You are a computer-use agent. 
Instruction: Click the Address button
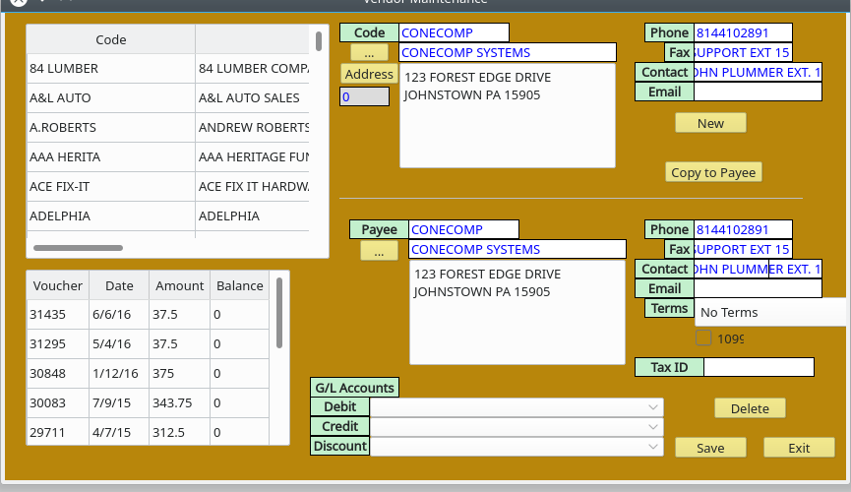pos(369,74)
